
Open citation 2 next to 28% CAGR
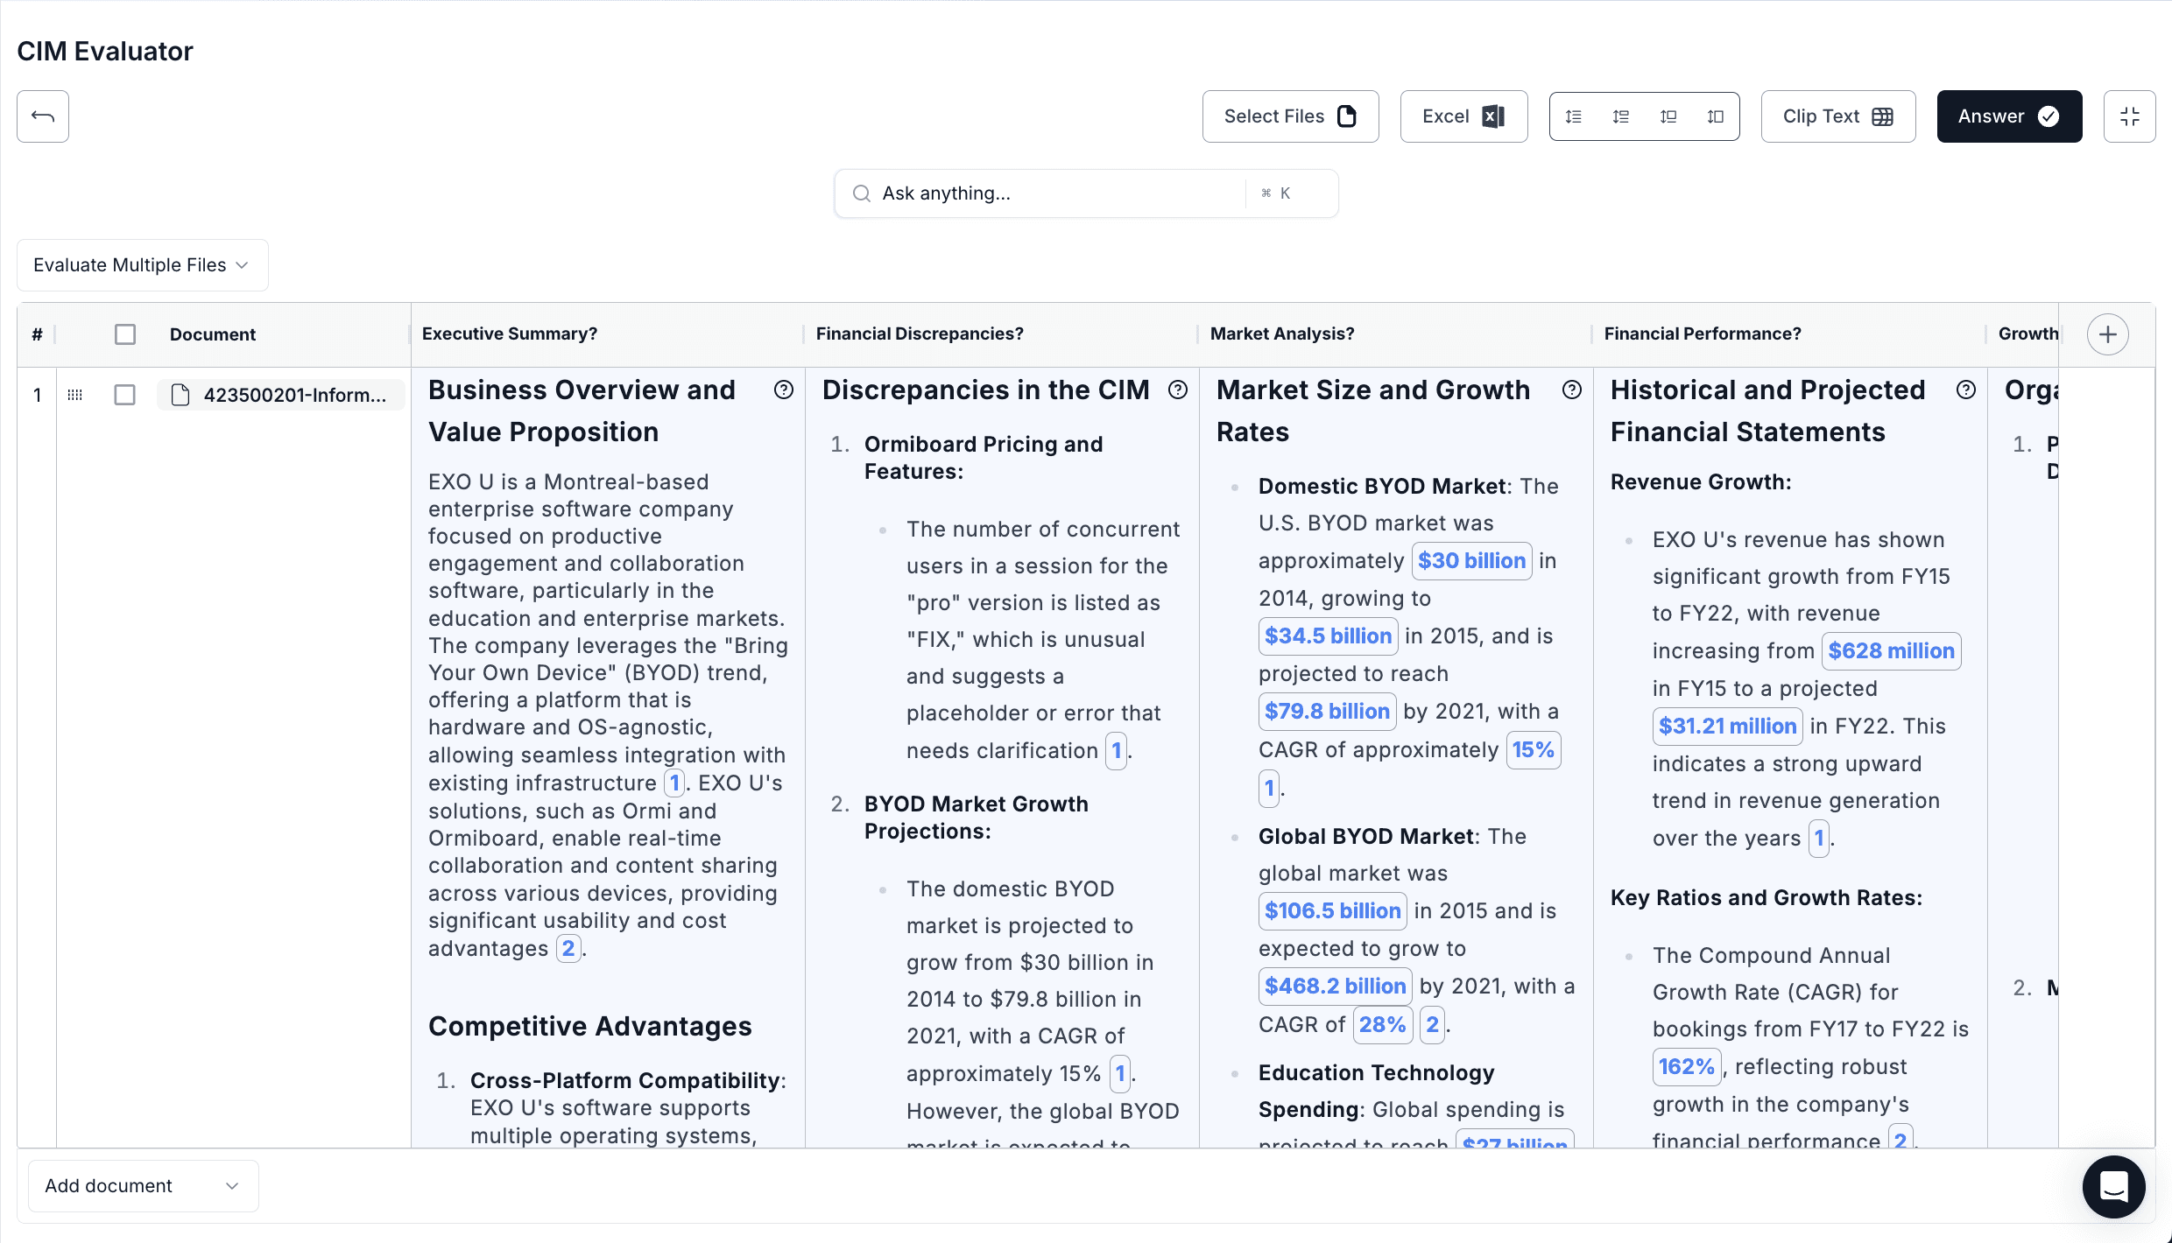click(1432, 1025)
